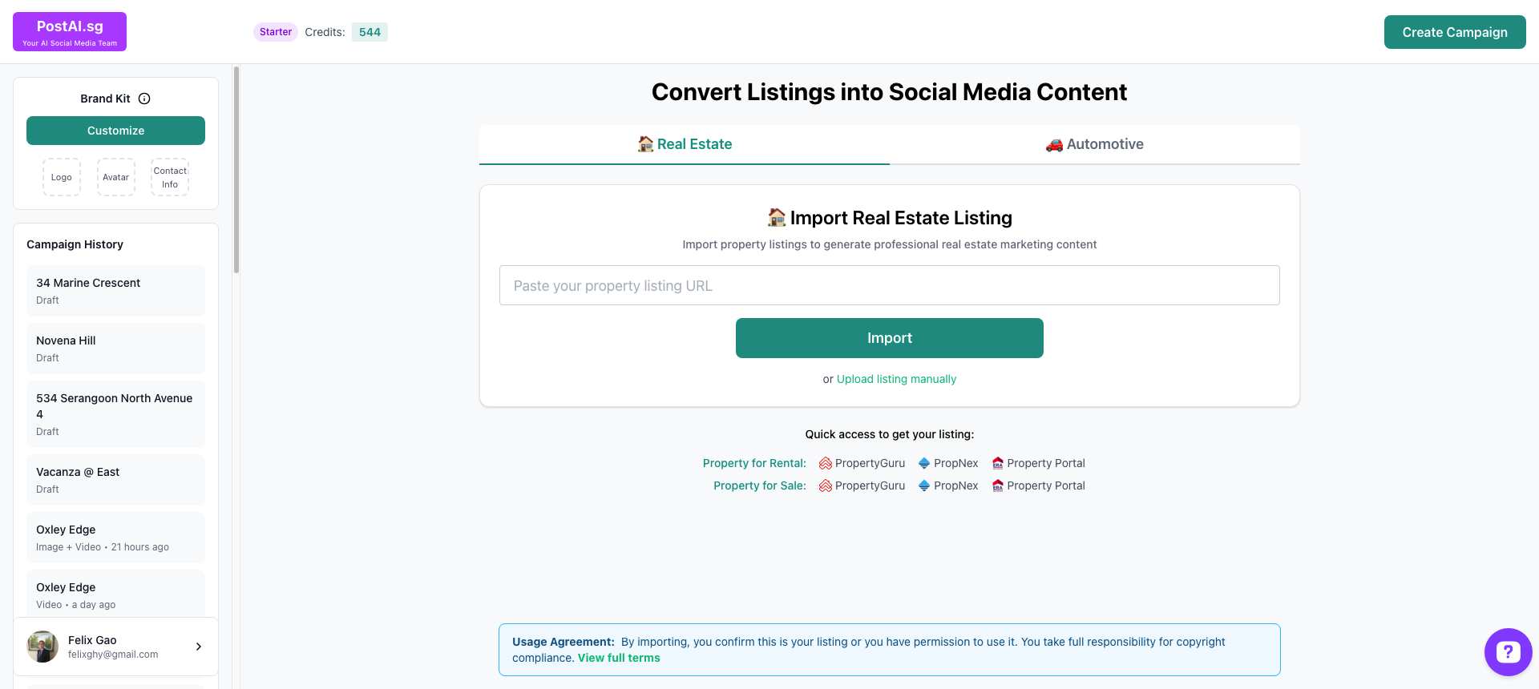Click the Create Campaign button
This screenshot has width=1539, height=689.
[1454, 32]
